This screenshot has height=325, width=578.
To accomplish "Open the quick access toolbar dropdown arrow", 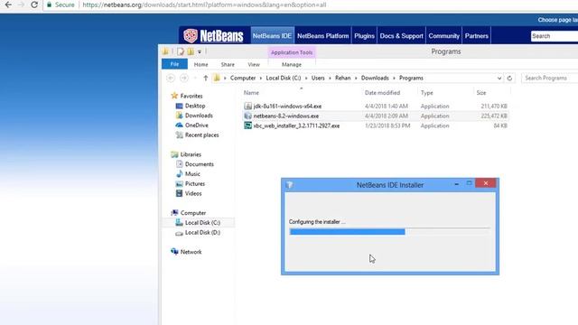I will tap(200, 52).
